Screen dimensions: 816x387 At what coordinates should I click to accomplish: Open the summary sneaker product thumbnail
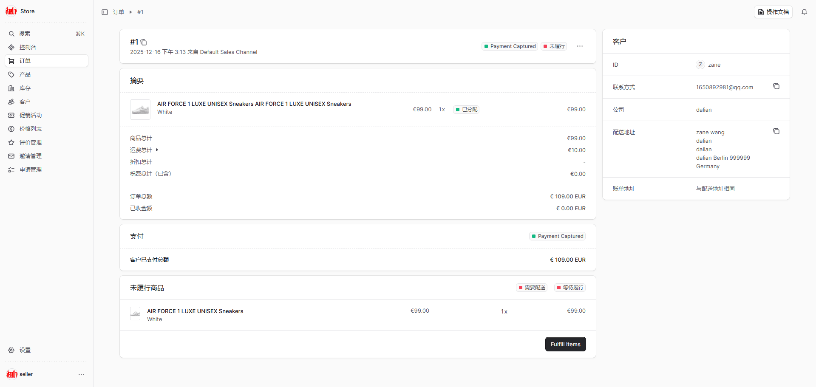(x=140, y=110)
